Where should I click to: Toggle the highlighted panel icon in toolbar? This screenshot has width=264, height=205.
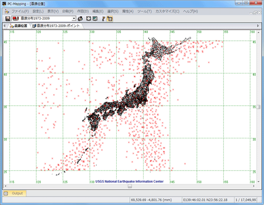point(110,18)
